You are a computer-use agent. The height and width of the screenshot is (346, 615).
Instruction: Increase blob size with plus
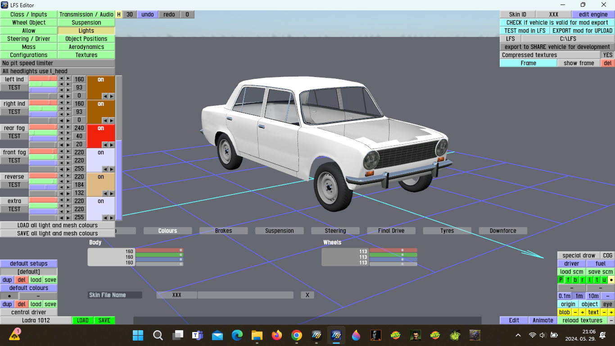(x=582, y=312)
